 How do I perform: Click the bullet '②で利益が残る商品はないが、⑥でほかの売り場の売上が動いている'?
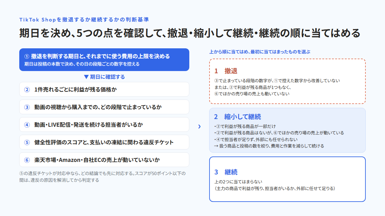tap(279, 133)
